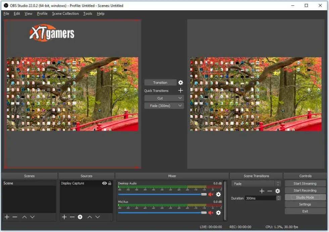Adjust Duration 300ms spinner arrows
This screenshot has height=232, width=329.
click(x=278, y=198)
